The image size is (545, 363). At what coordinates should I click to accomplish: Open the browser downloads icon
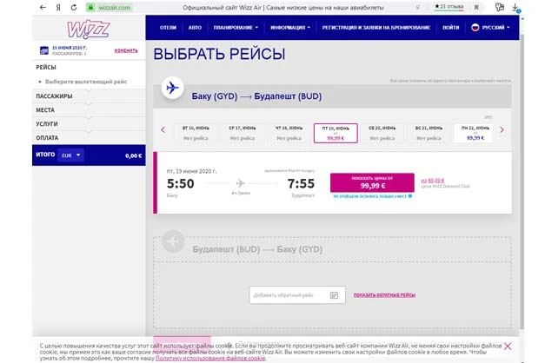[x=515, y=7]
